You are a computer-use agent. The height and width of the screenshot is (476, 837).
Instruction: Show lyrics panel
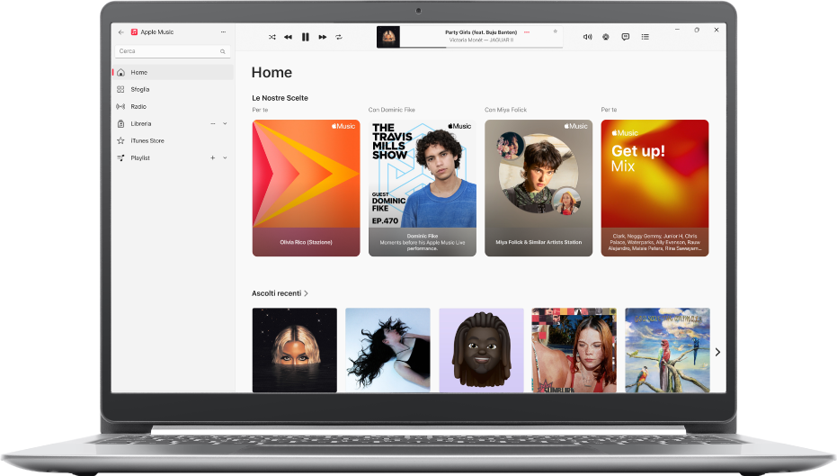pyautogui.click(x=626, y=37)
